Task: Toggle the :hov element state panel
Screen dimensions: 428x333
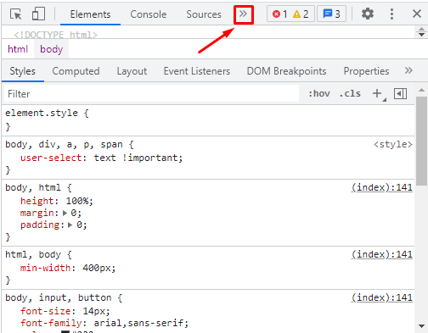Action: [319, 93]
